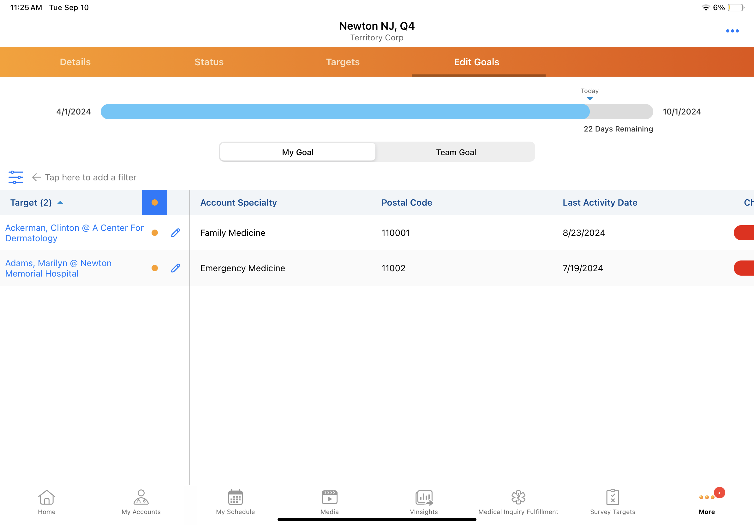Viewport: 754px width, 526px height.
Task: Switch to the Details tab
Action: (75, 62)
